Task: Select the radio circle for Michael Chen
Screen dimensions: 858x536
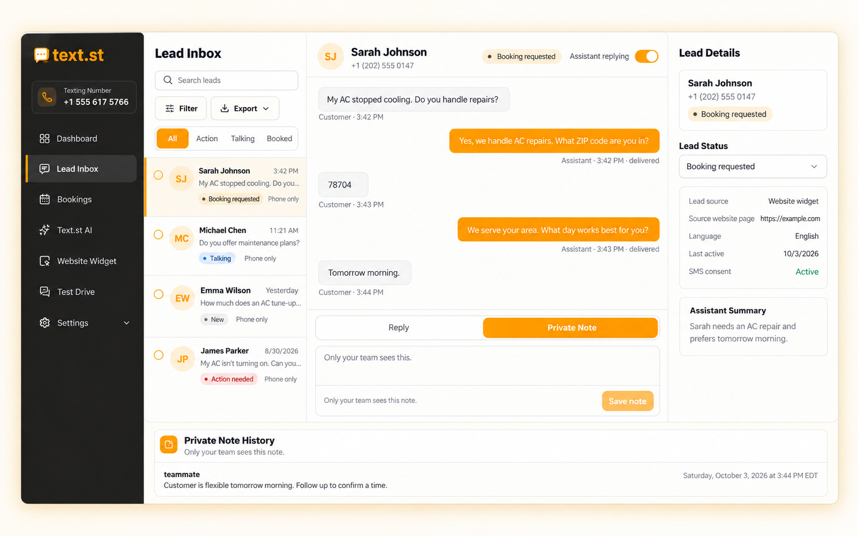Action: point(158,234)
